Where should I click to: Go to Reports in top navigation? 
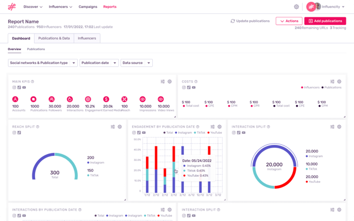[110, 7]
